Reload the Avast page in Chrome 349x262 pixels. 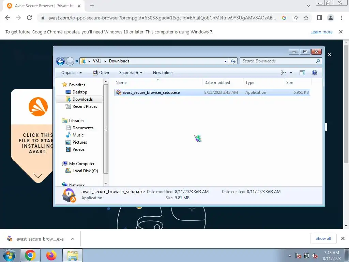tap(29, 18)
